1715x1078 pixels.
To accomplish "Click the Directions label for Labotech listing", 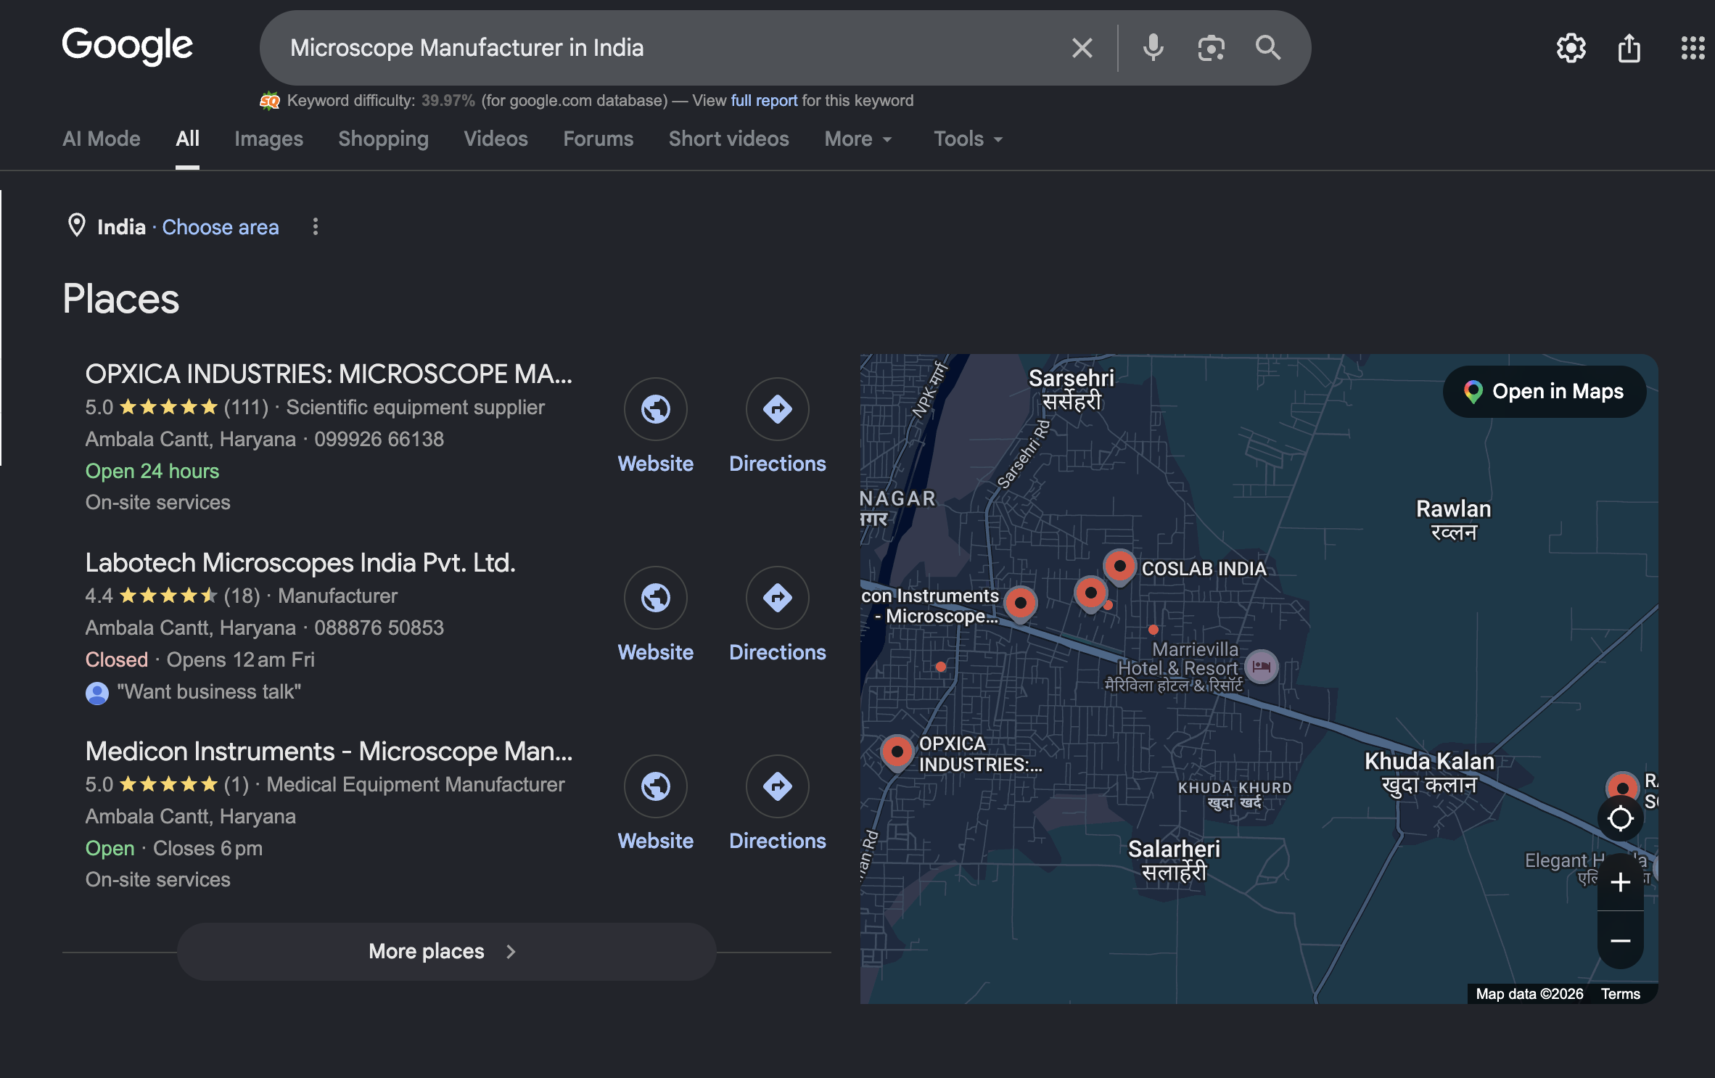I will 777,652.
